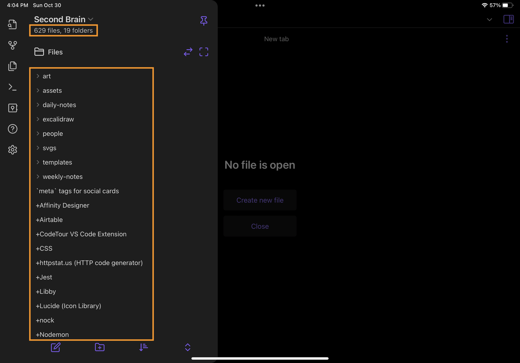Change the file sort order
The image size is (520, 363).
pyautogui.click(x=143, y=347)
